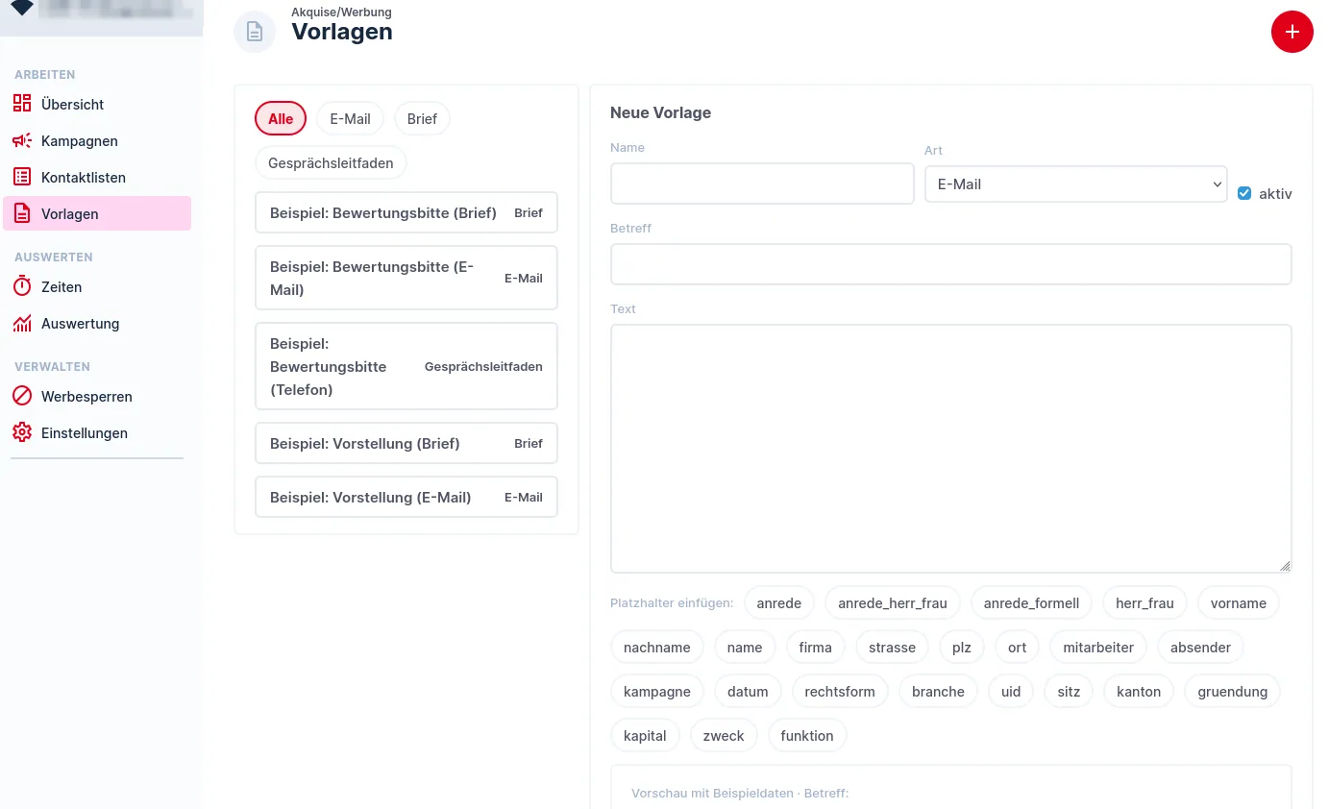Insert the anrede_herr_frau placeholder
The image size is (1329, 809).
pos(893,602)
